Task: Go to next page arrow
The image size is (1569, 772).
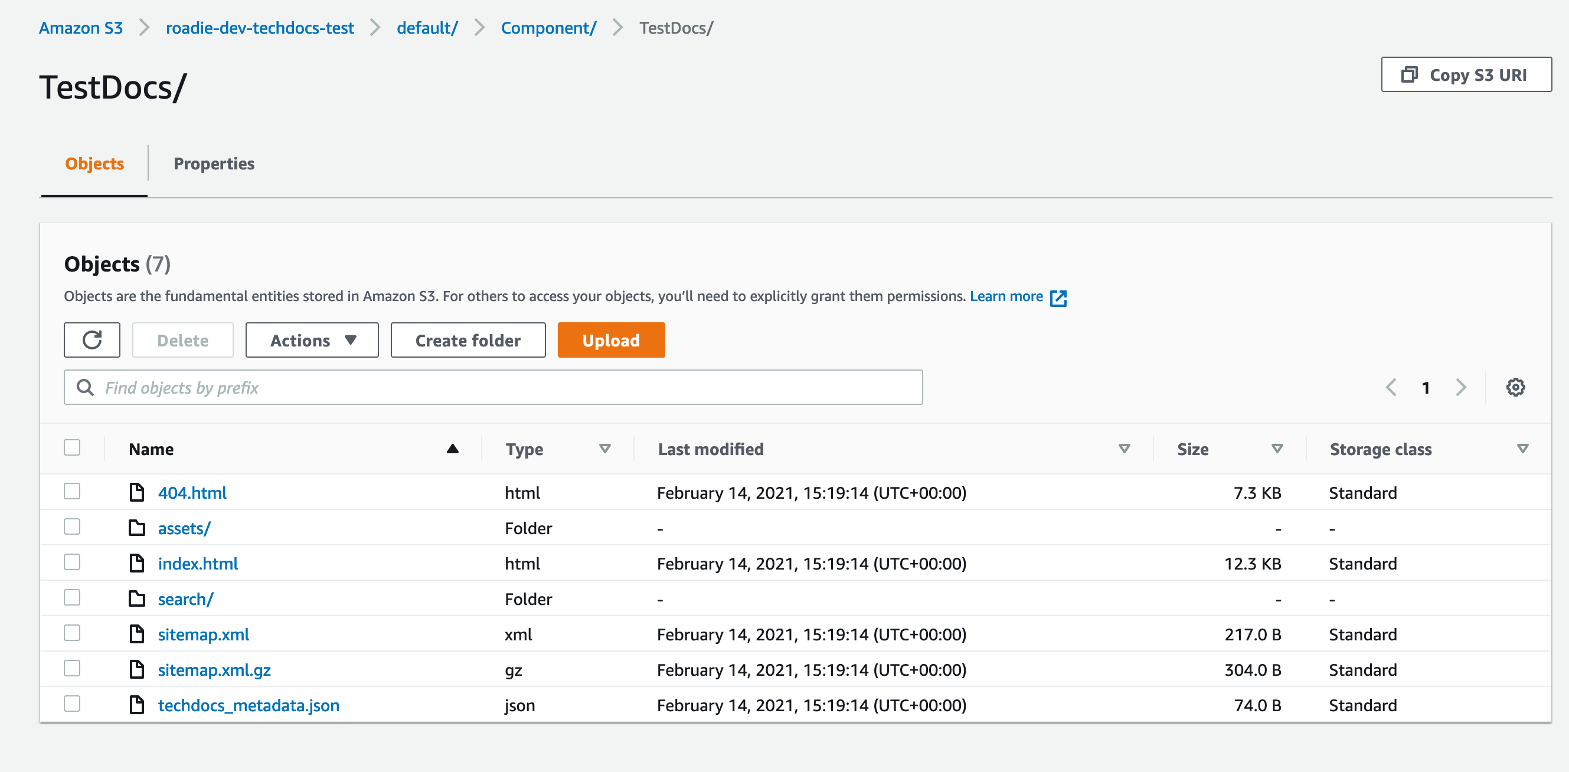Action: [1460, 387]
